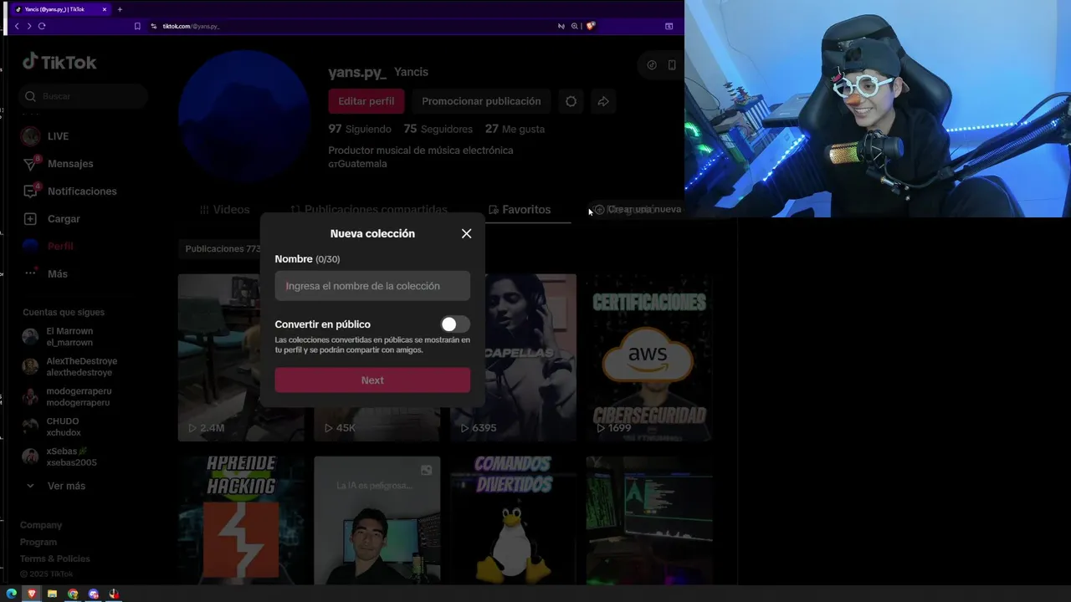Open a new browser tab
The image size is (1071, 602).
[x=120, y=9]
